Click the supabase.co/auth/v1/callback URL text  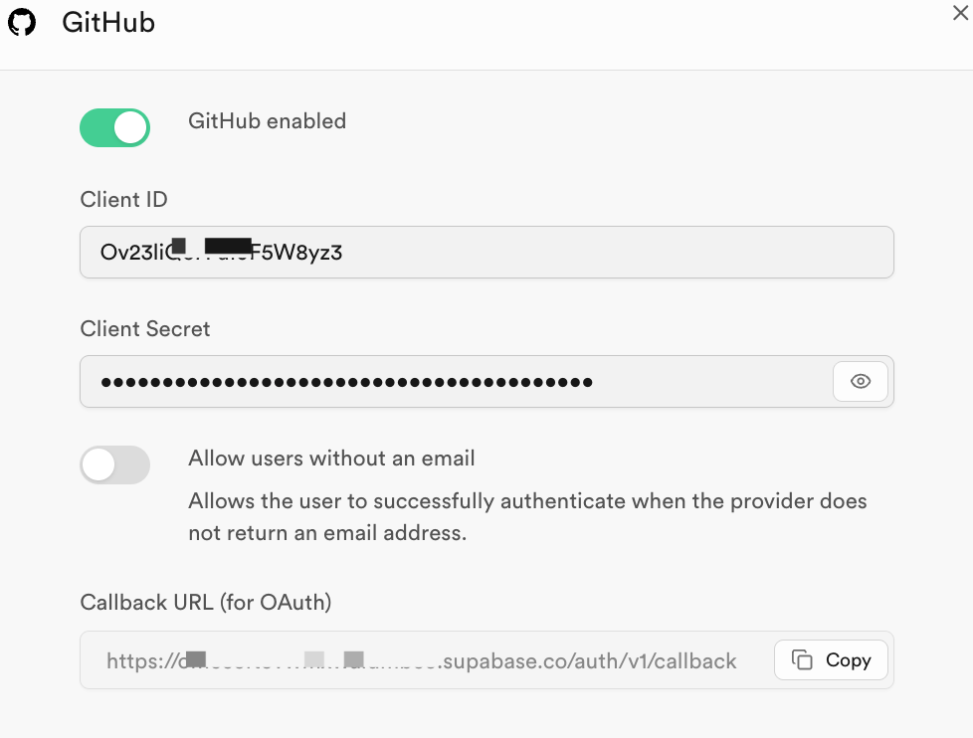click(589, 660)
